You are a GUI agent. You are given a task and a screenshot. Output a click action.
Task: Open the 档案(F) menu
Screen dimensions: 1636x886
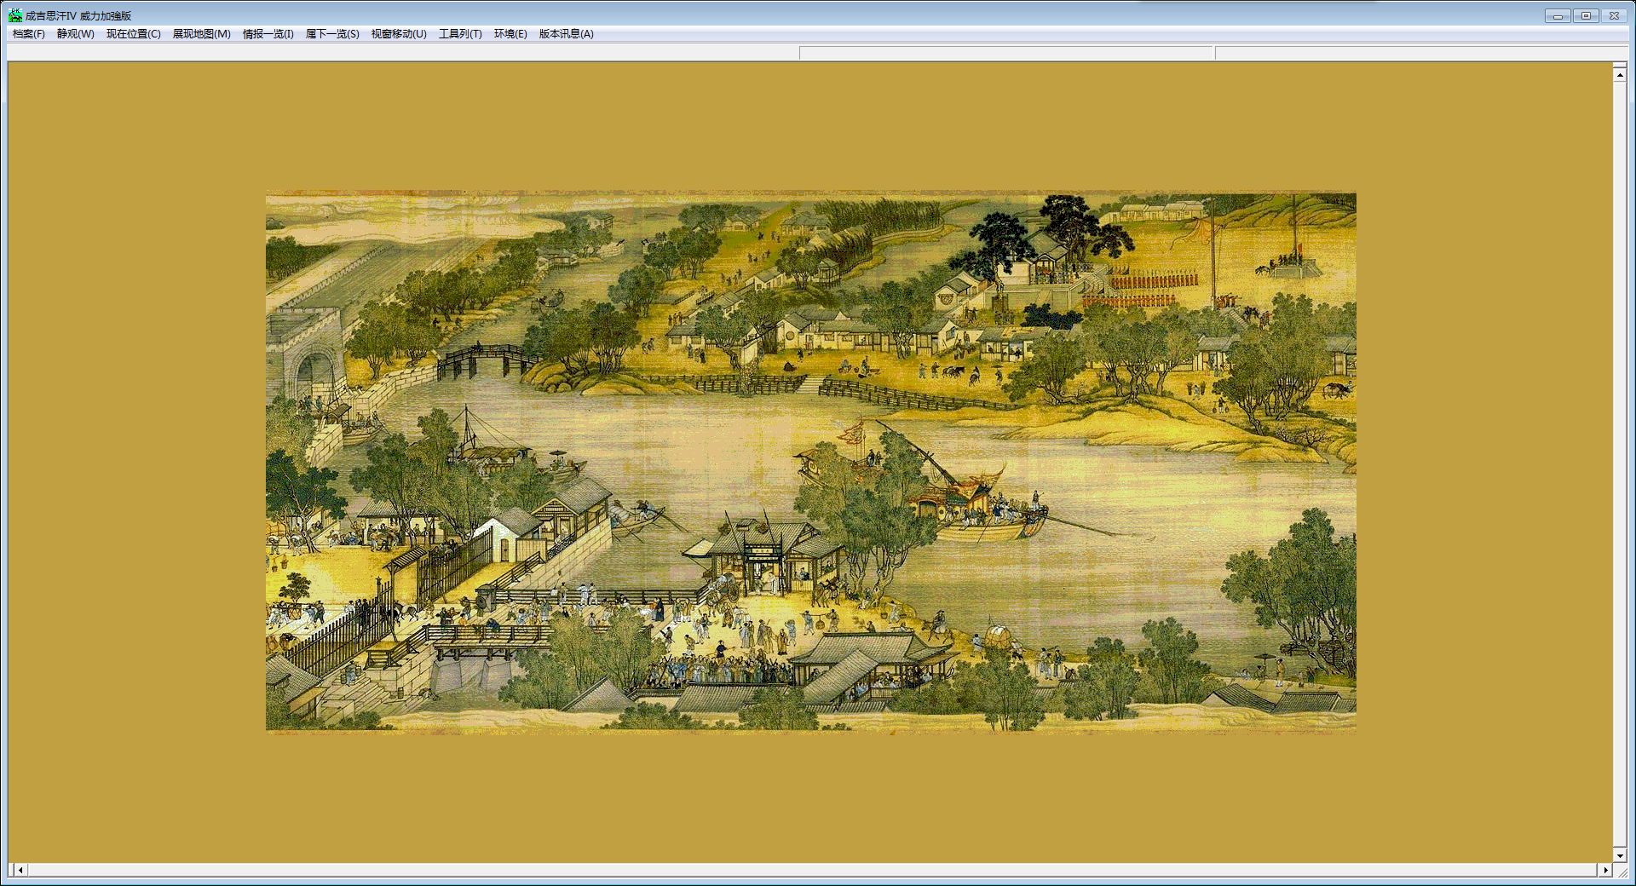(x=28, y=34)
